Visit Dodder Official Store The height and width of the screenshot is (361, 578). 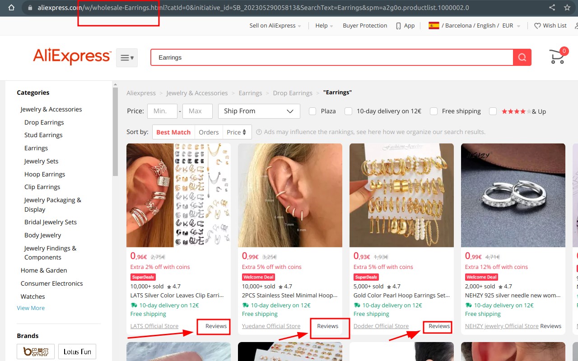[x=381, y=326]
